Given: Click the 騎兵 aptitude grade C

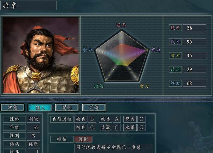Looking at the screenshot, I should [x=92, y=127].
